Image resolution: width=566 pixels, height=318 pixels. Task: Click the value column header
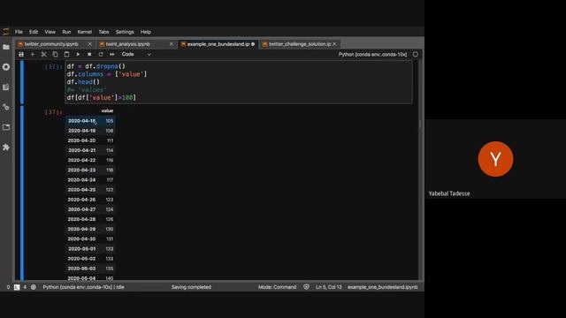(107, 111)
